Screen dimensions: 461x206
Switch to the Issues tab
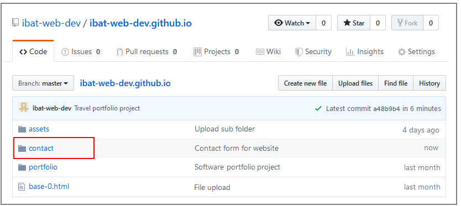pos(81,52)
